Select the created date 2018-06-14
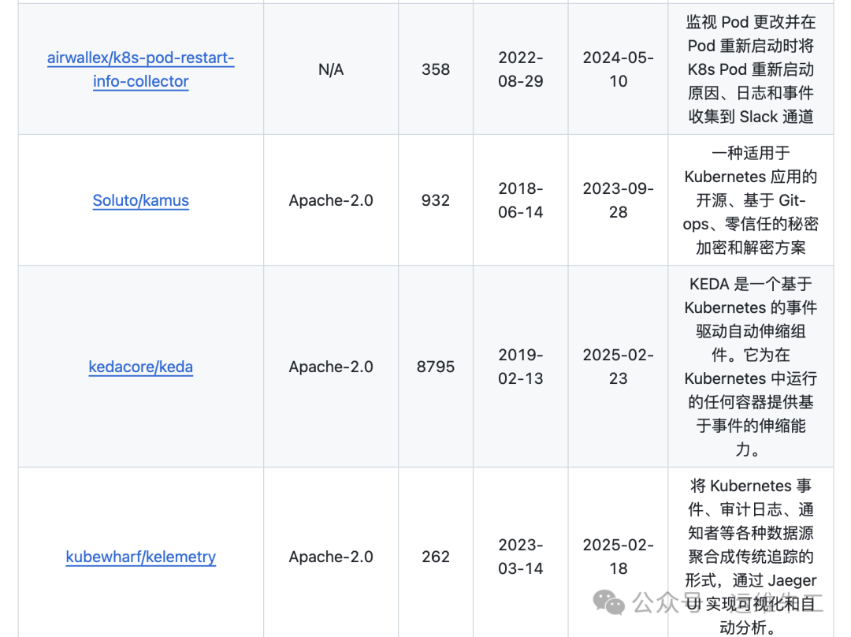Image resolution: width=851 pixels, height=637 pixels. [521, 200]
